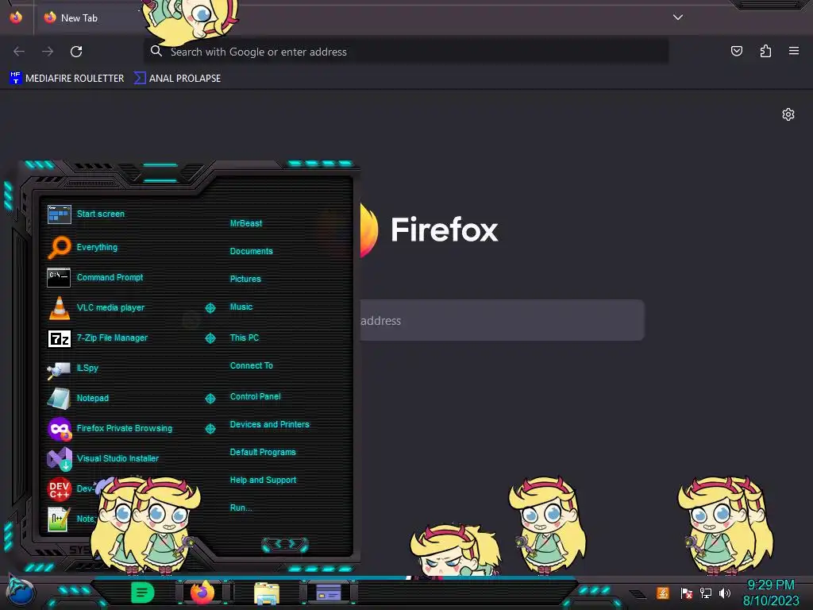Open the purple window app on taskbar
The height and width of the screenshot is (610, 813).
pos(328,593)
